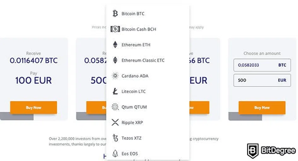Click the Eos EOS icon
Viewport: 298px width, 161px height.
pos(115,153)
